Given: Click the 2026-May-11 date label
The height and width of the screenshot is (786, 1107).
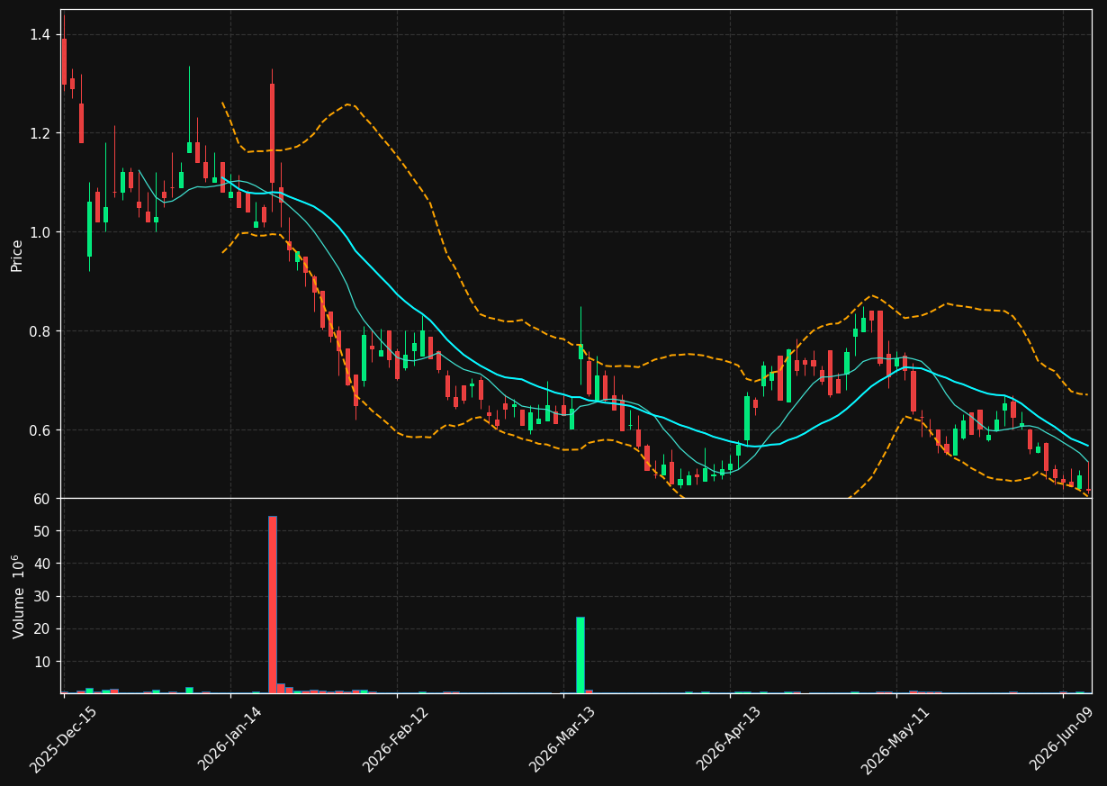Looking at the screenshot, I should pyautogui.click(x=895, y=739).
